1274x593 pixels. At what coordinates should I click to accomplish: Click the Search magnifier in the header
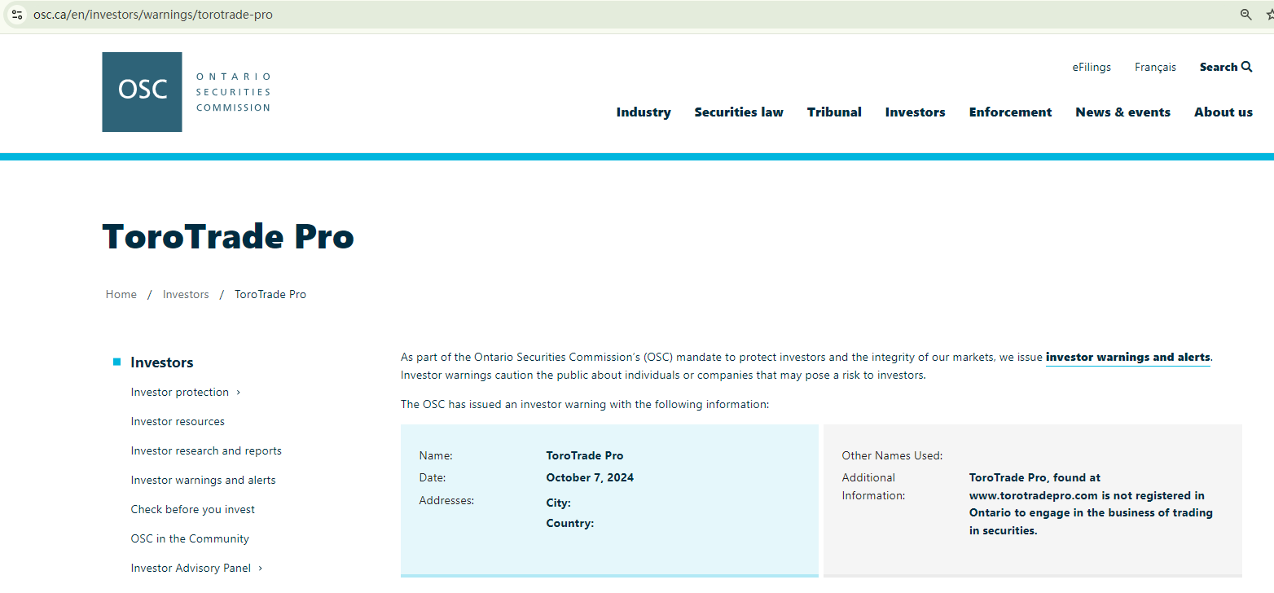[x=1246, y=67]
